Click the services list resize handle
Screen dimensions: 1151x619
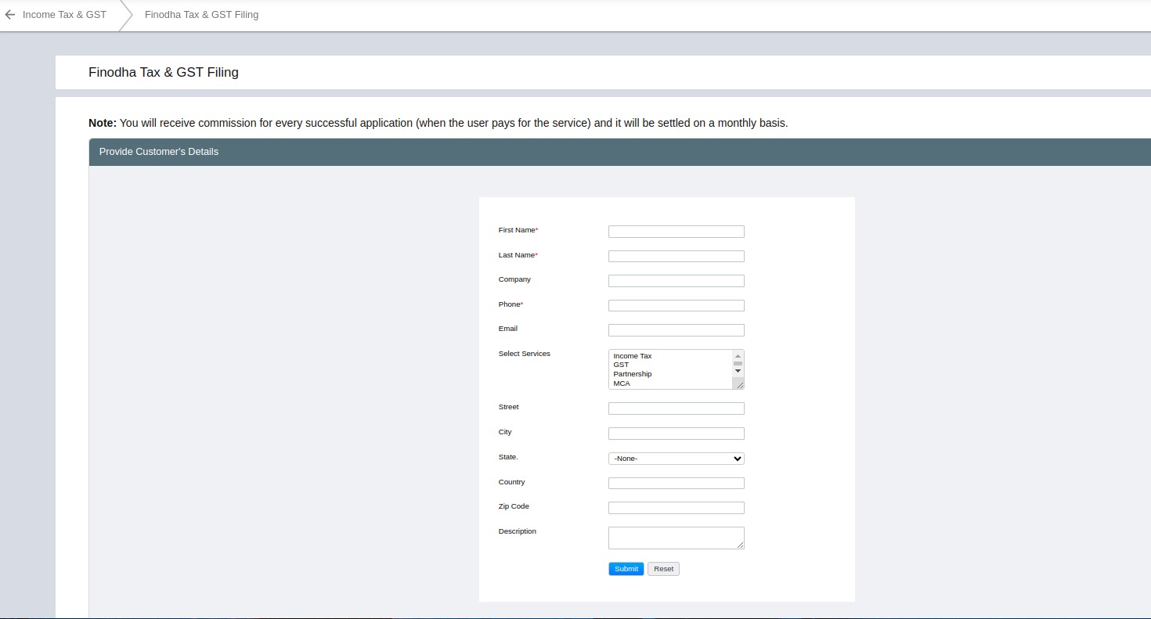739,384
